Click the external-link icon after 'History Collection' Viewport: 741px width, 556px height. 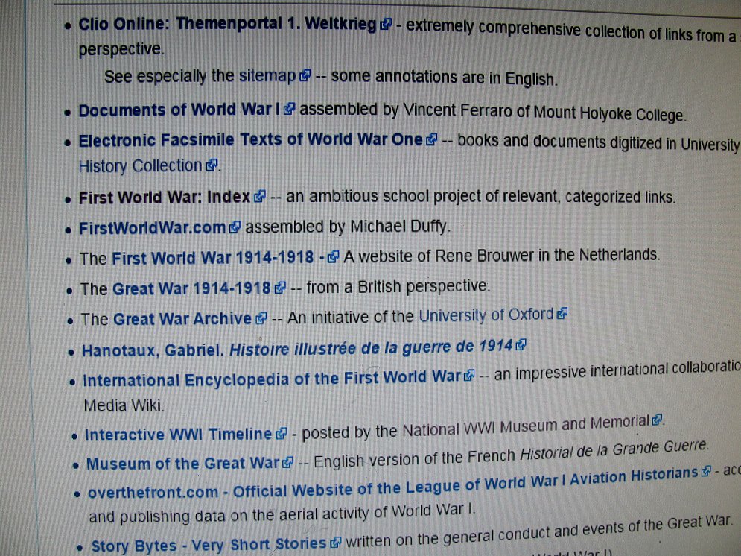pos(212,165)
